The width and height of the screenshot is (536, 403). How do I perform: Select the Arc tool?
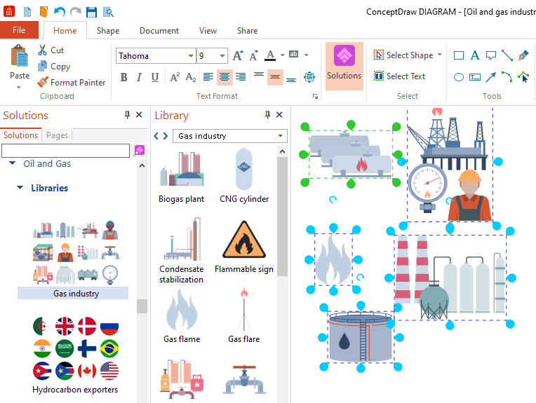[x=507, y=77]
